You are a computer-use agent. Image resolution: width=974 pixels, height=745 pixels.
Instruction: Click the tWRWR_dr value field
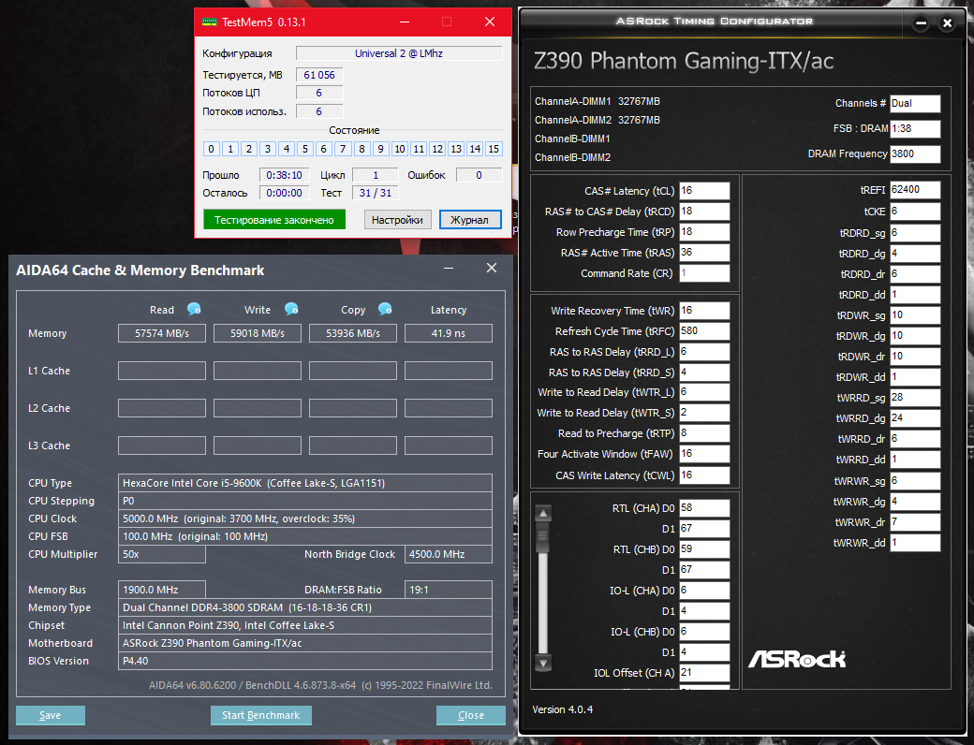tap(915, 522)
